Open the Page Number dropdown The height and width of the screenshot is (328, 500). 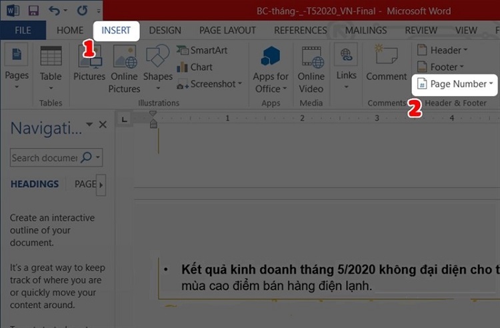point(455,84)
